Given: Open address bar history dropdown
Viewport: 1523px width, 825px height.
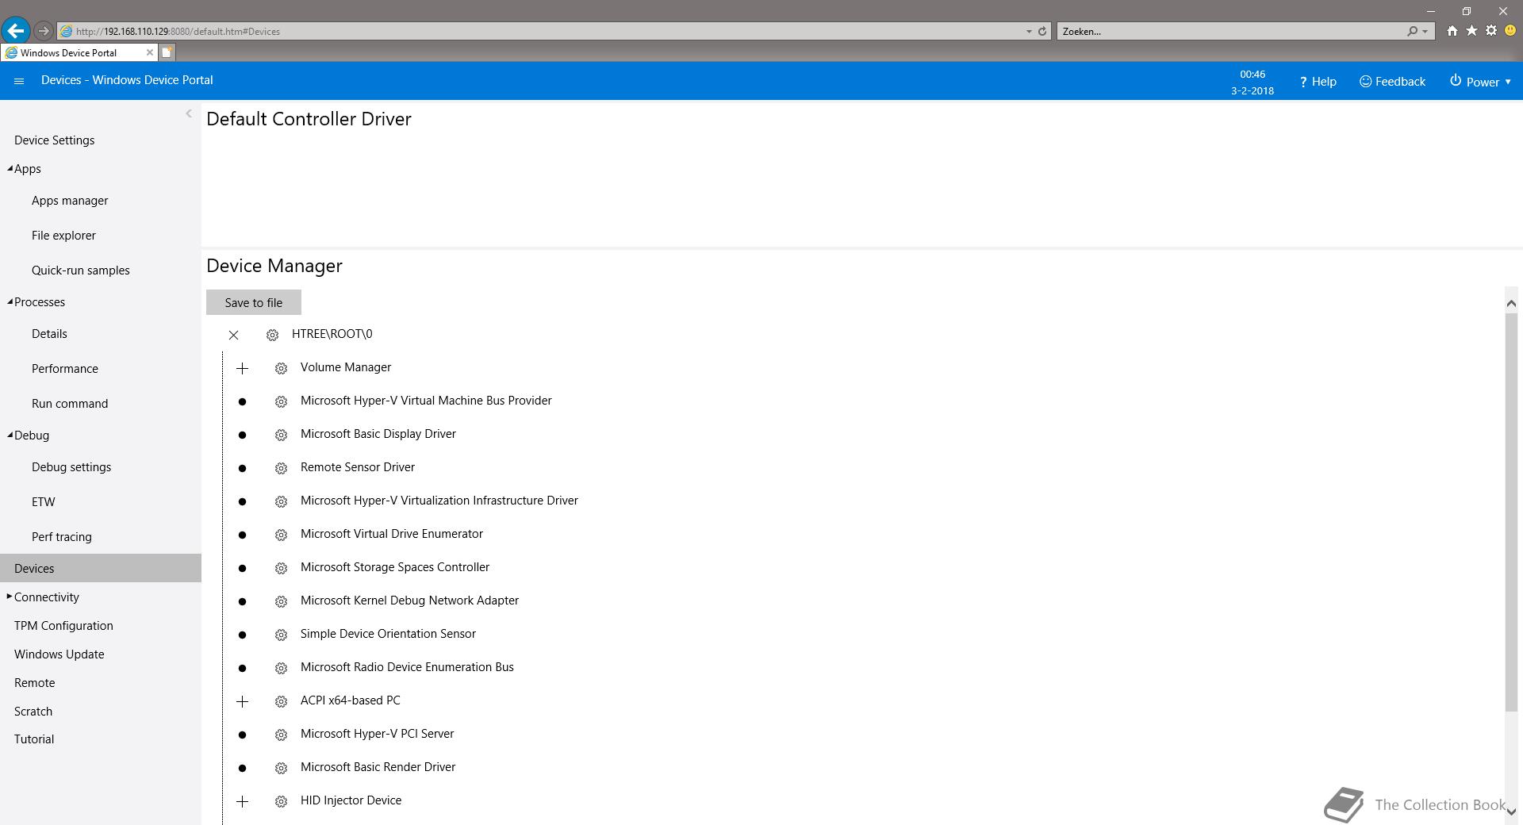Looking at the screenshot, I should pos(1029,31).
